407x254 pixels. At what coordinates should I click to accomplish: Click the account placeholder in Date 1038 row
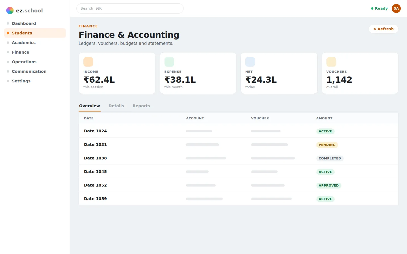pyautogui.click(x=206, y=158)
